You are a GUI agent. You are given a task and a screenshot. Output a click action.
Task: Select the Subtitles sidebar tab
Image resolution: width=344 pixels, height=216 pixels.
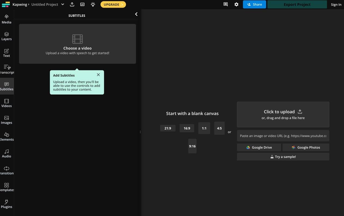[x=6, y=86]
